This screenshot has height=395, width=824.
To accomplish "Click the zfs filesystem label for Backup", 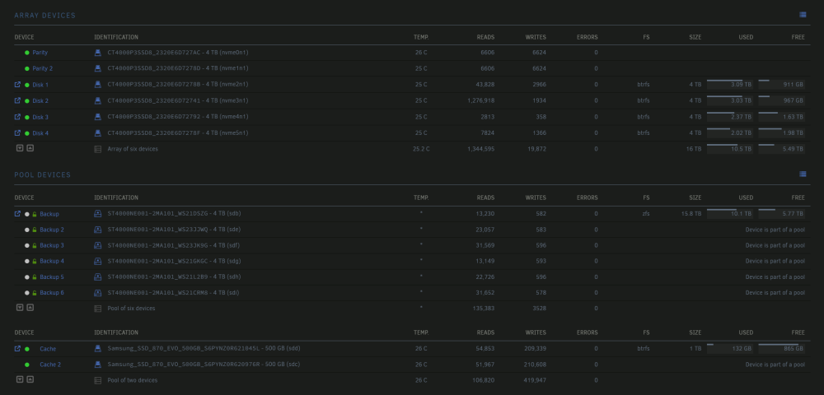I will (x=645, y=214).
